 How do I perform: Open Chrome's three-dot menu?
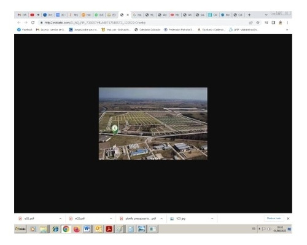click(x=287, y=23)
